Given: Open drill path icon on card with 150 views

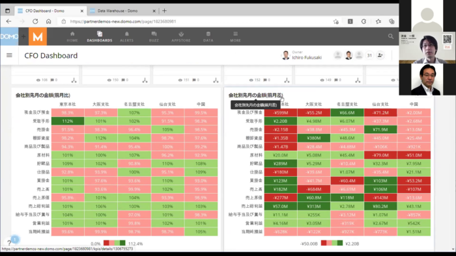Looking at the screenshot, I should (x=145, y=80).
